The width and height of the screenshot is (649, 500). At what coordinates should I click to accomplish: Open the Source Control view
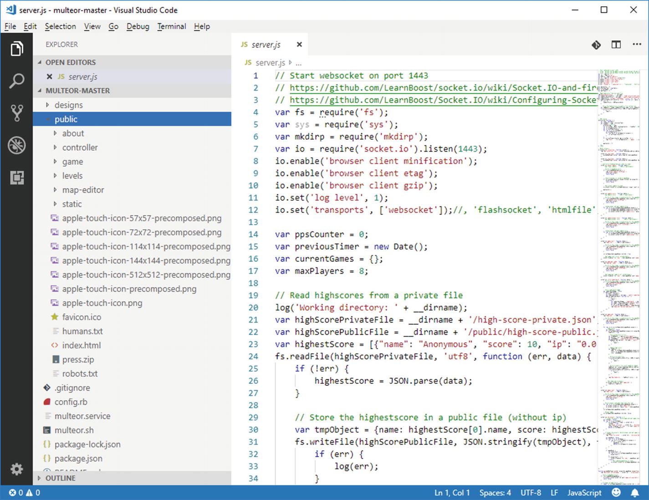(17, 113)
